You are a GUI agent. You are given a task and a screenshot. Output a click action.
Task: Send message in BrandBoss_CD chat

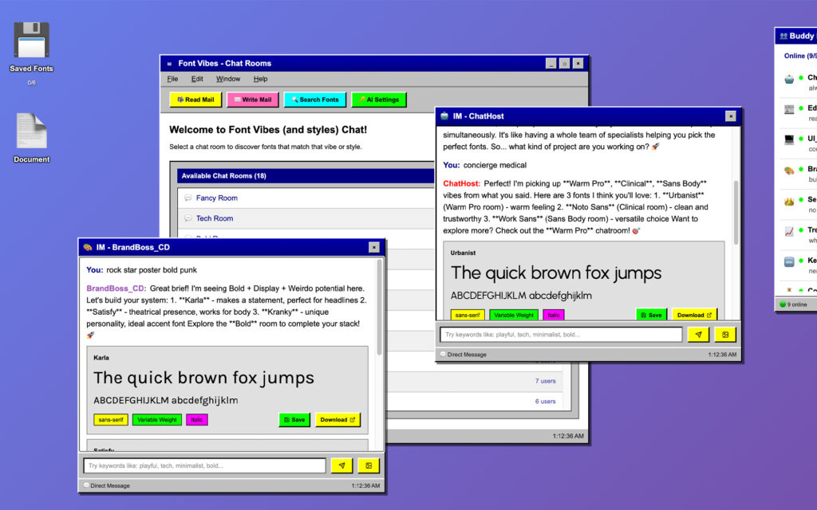click(341, 465)
